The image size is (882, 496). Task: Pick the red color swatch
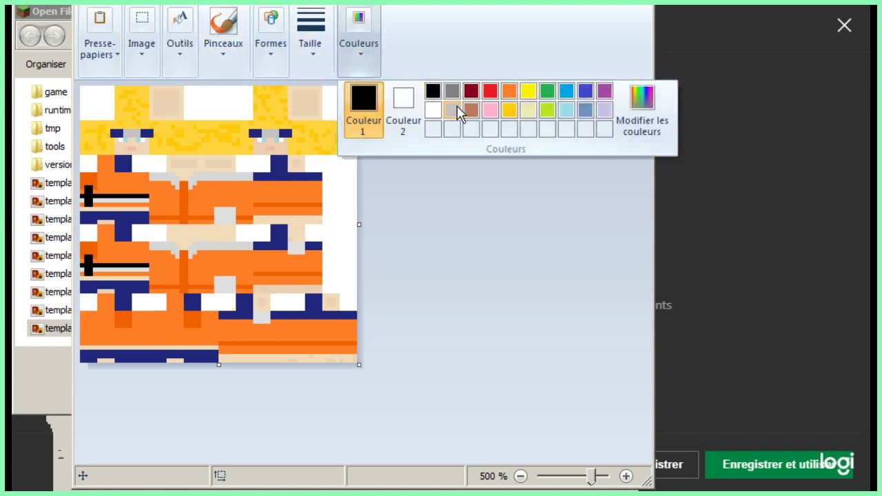(490, 91)
